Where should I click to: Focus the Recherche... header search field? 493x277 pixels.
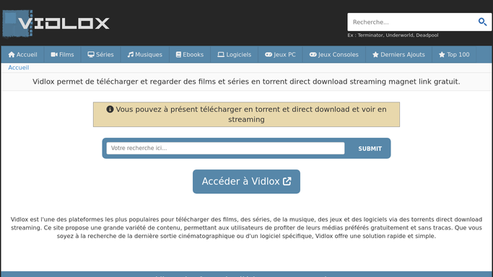[412, 22]
